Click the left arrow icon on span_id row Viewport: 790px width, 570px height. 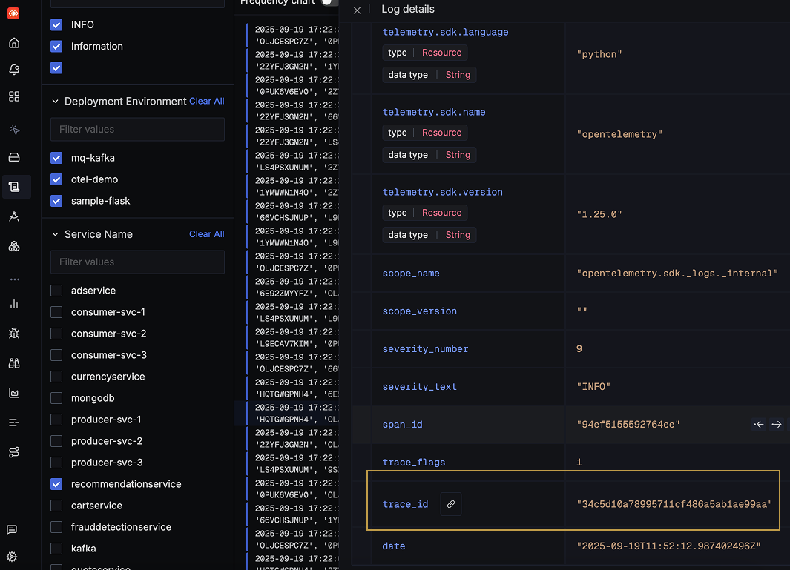(x=758, y=425)
